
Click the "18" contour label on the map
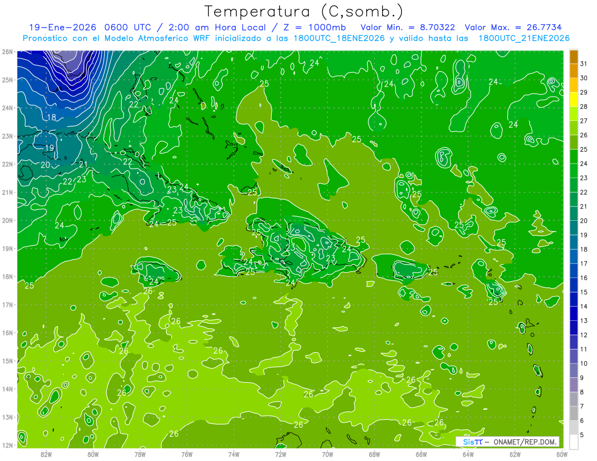51,118
